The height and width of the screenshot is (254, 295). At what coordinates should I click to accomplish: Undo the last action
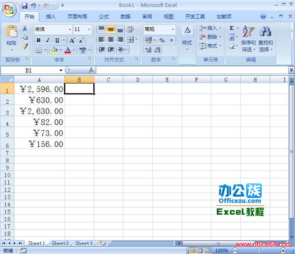[x=33, y=5]
